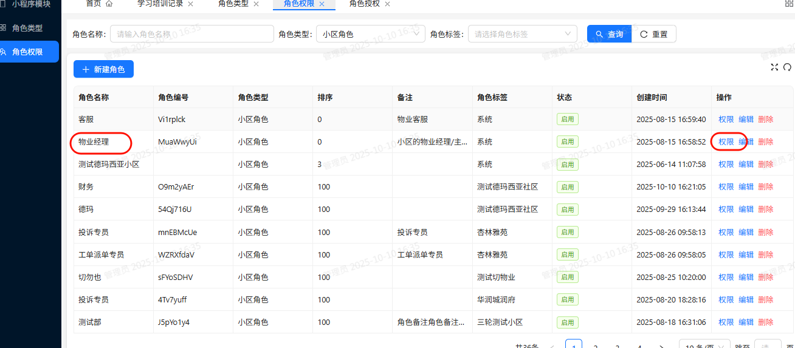The height and width of the screenshot is (348, 795).
Task: Open 权限 for the 测试部 role
Action: click(726, 322)
